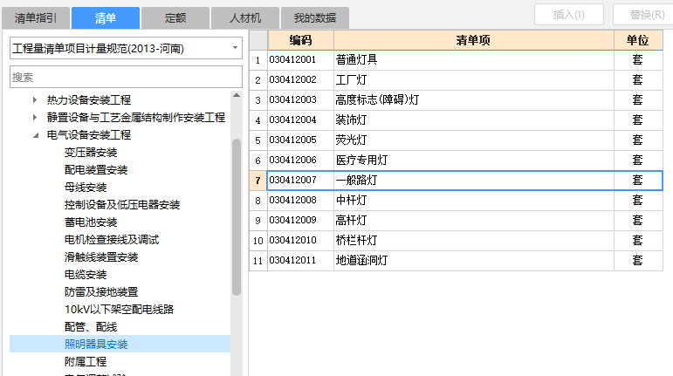Open the 工程量清单项目计量规范 dropdown
673x376 pixels.
tap(126, 48)
